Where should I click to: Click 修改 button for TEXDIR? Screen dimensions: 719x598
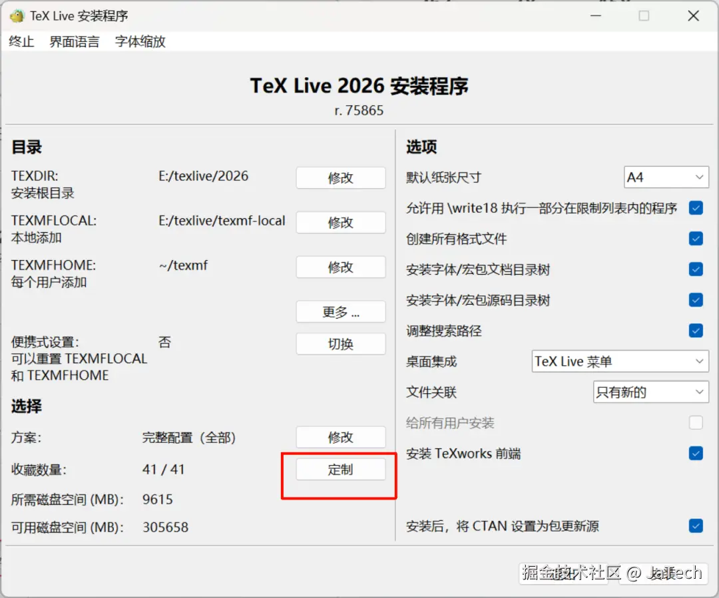pyautogui.click(x=341, y=178)
